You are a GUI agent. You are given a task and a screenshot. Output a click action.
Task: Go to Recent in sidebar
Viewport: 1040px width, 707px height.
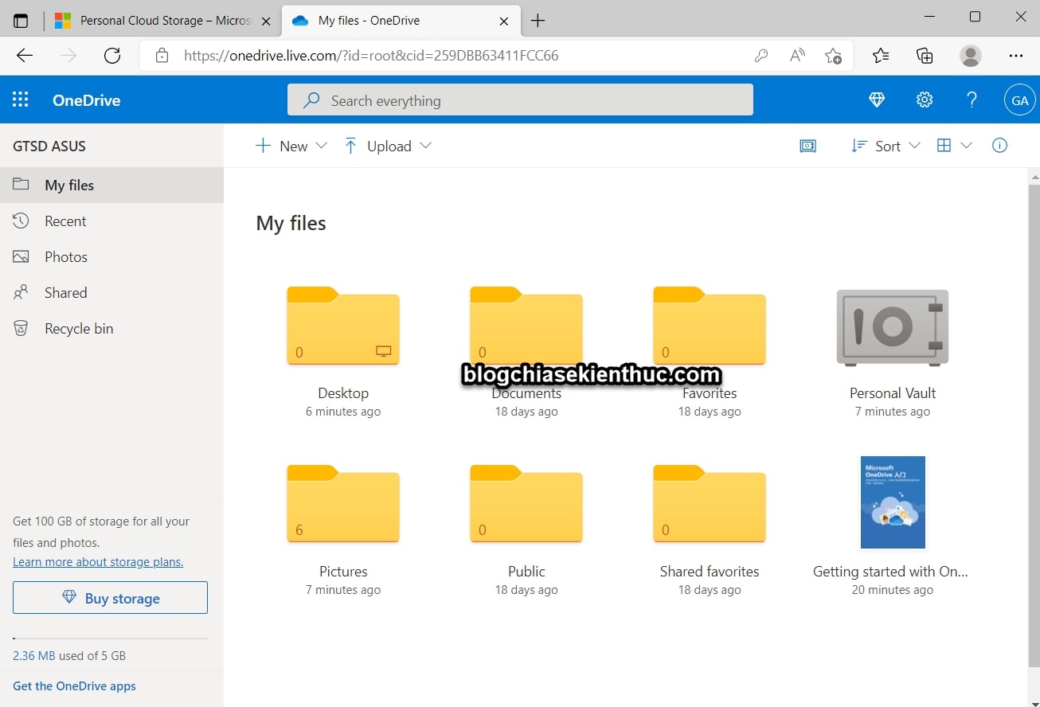[111, 221]
